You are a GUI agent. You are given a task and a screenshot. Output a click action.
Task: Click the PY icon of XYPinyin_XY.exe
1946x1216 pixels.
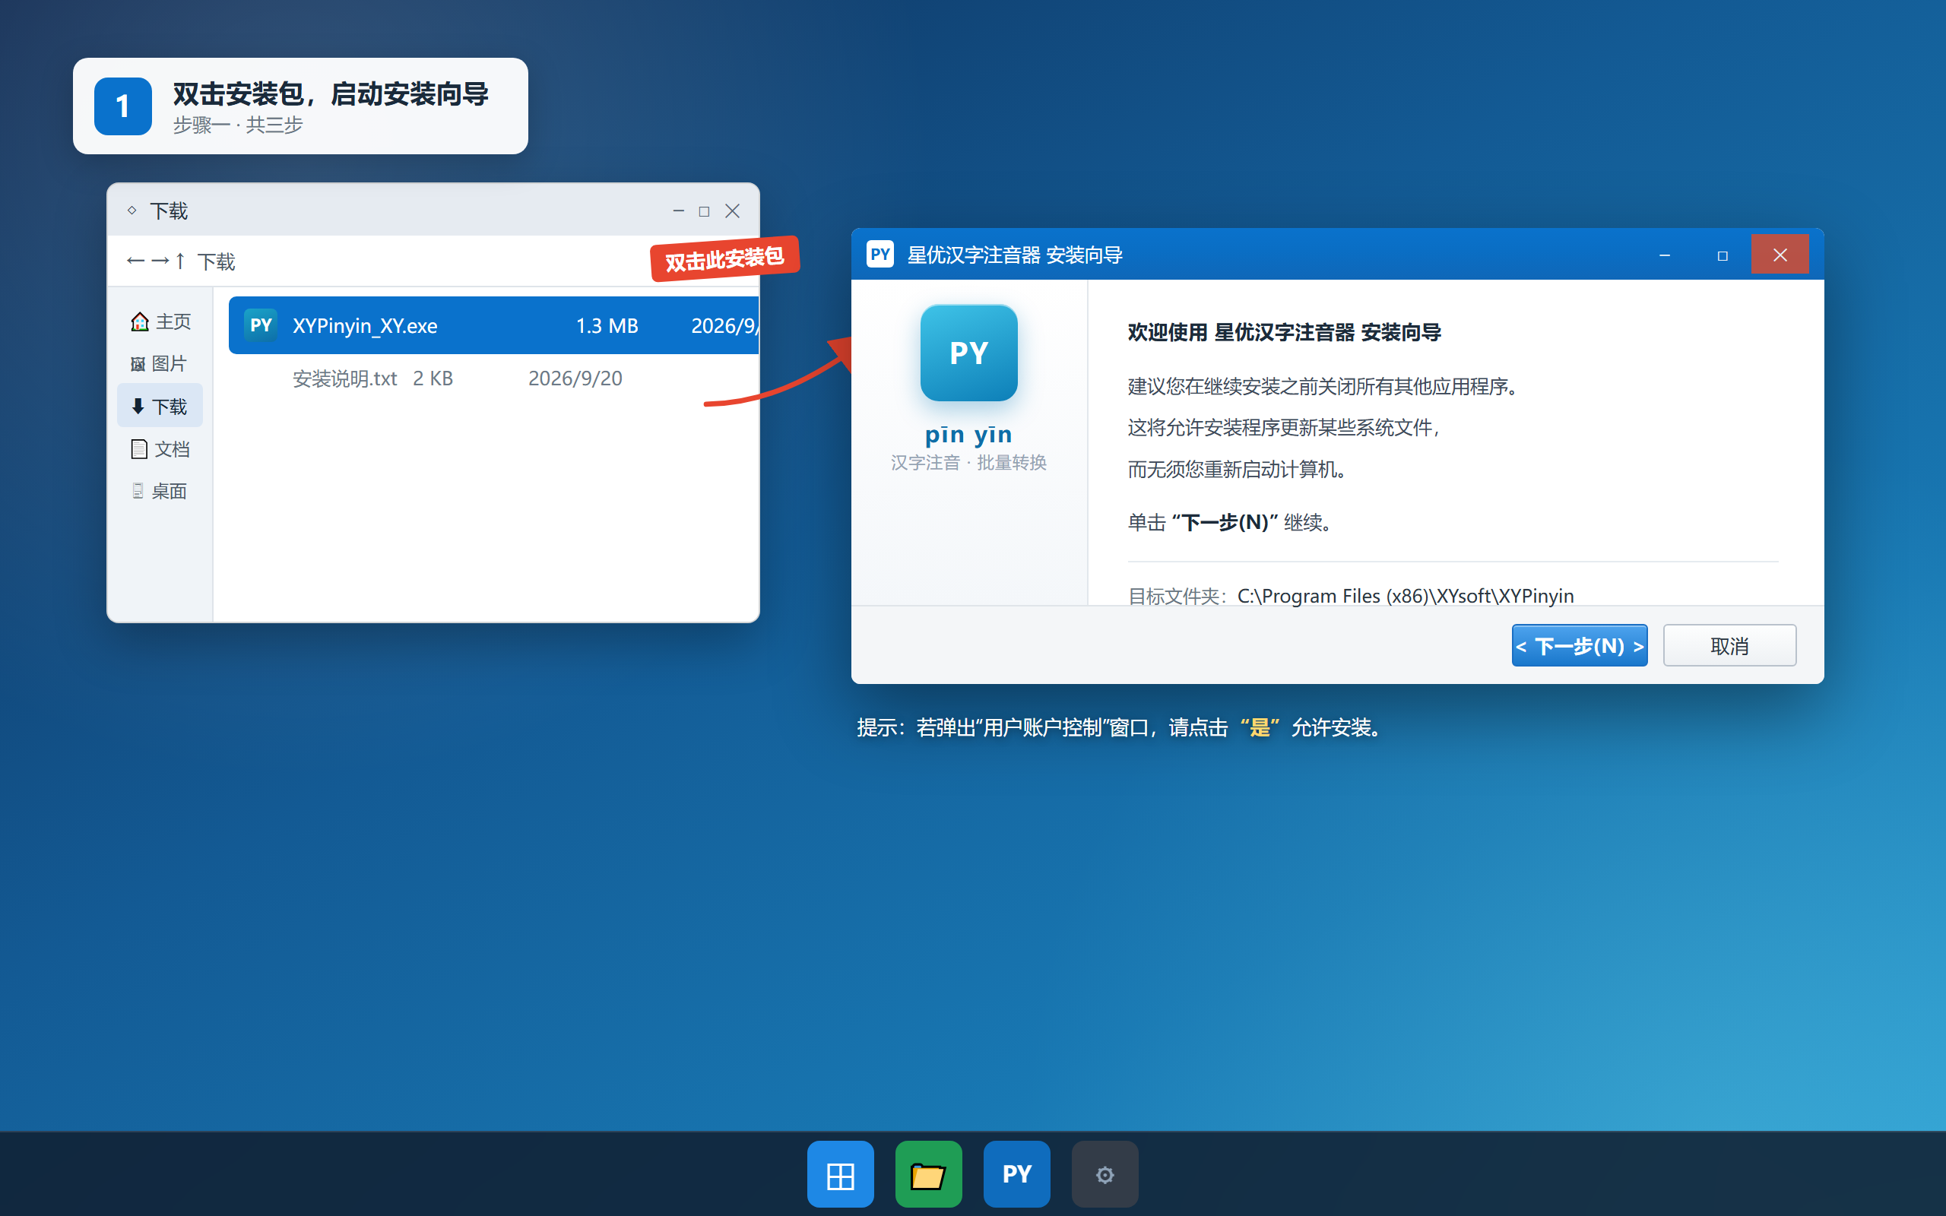(x=261, y=325)
